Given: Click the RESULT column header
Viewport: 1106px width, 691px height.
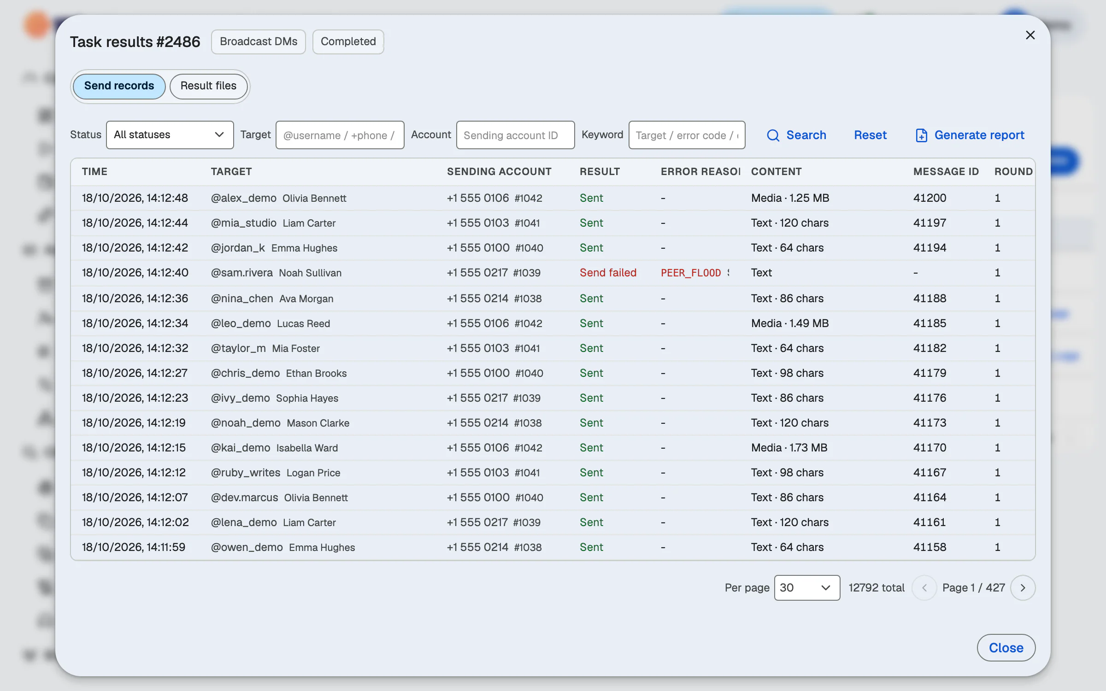Looking at the screenshot, I should click(x=600, y=172).
